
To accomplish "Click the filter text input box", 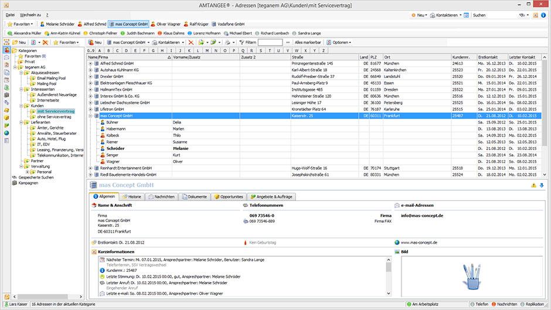I will 270,42.
